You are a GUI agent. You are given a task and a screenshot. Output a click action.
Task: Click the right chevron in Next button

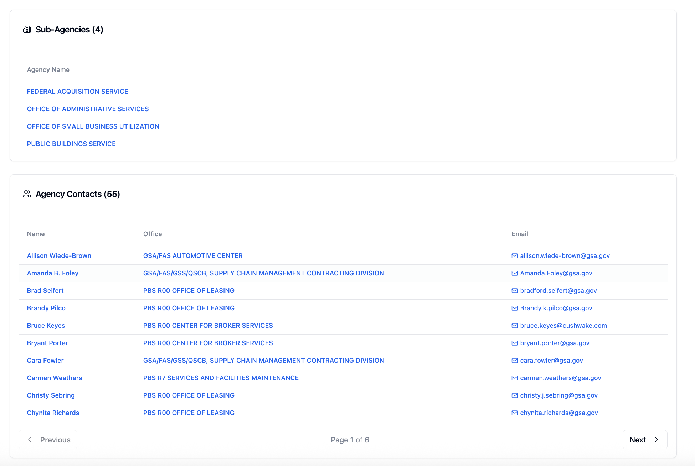[x=656, y=440]
